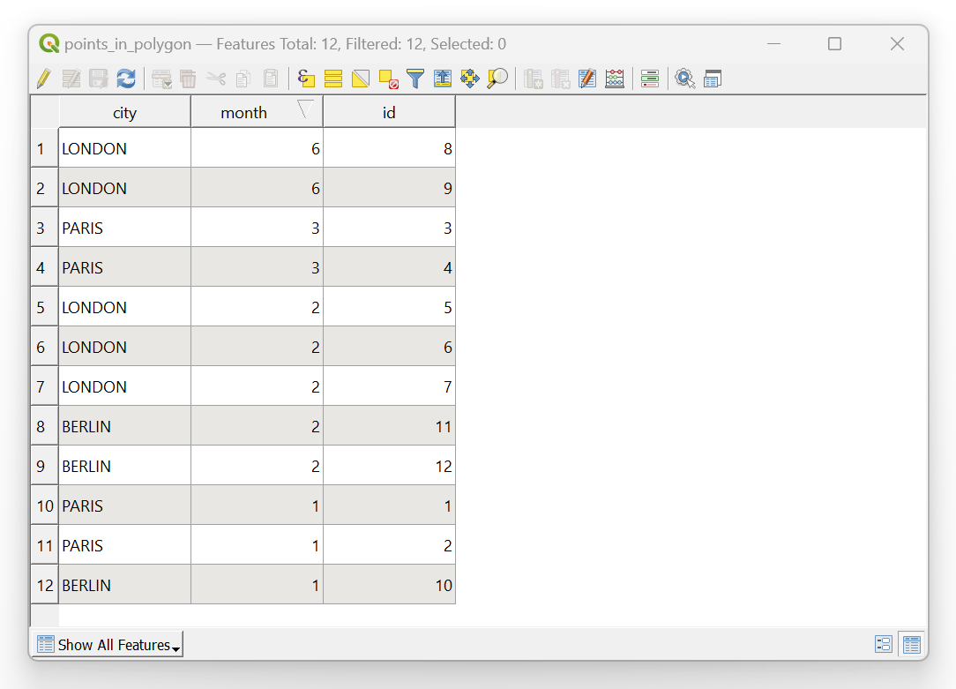Open the Field Calculator

(615, 79)
